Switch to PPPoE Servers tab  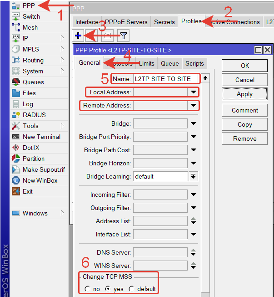pos(126,22)
